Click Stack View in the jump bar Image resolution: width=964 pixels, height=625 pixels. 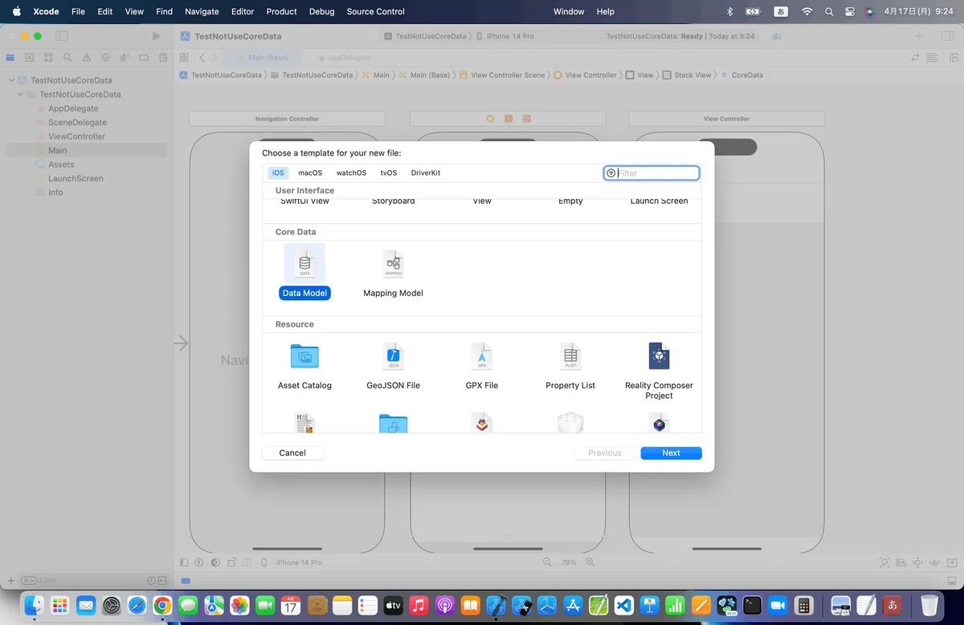point(687,75)
